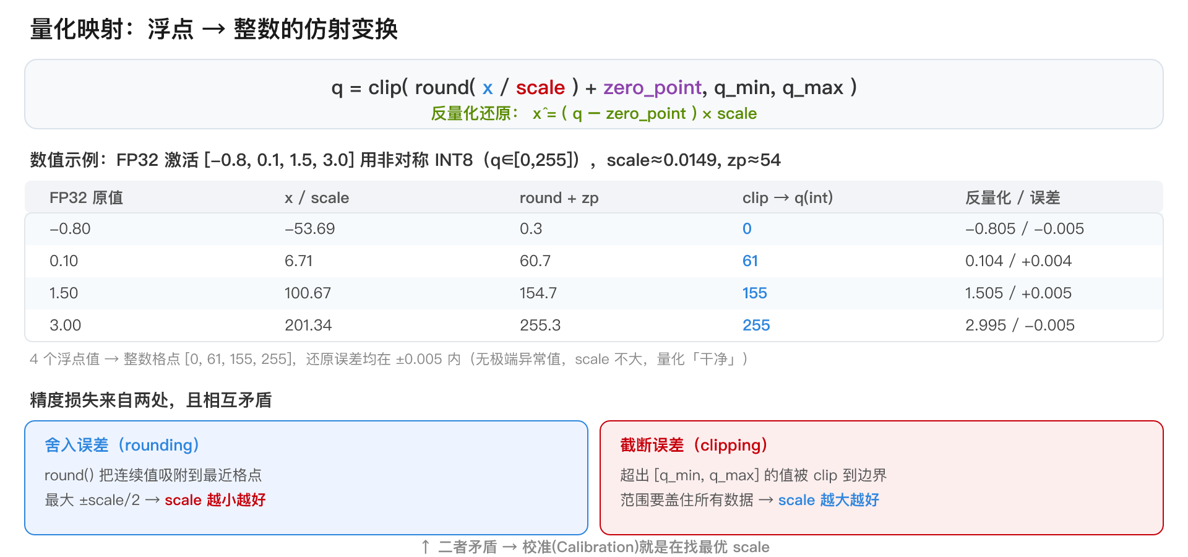Click the 数值示例 FP32 激活 description line

[405, 160]
